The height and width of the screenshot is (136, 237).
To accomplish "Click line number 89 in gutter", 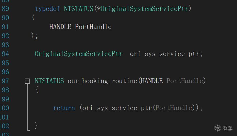I will tap(5, 9).
